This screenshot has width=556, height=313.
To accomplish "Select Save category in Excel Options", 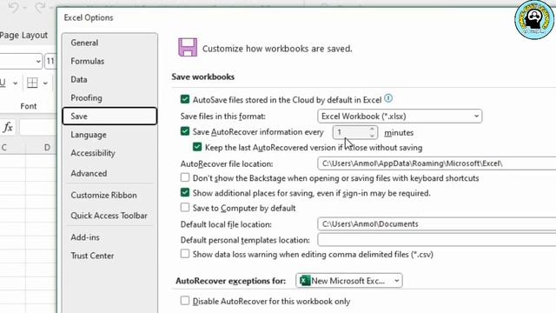I will coord(109,116).
